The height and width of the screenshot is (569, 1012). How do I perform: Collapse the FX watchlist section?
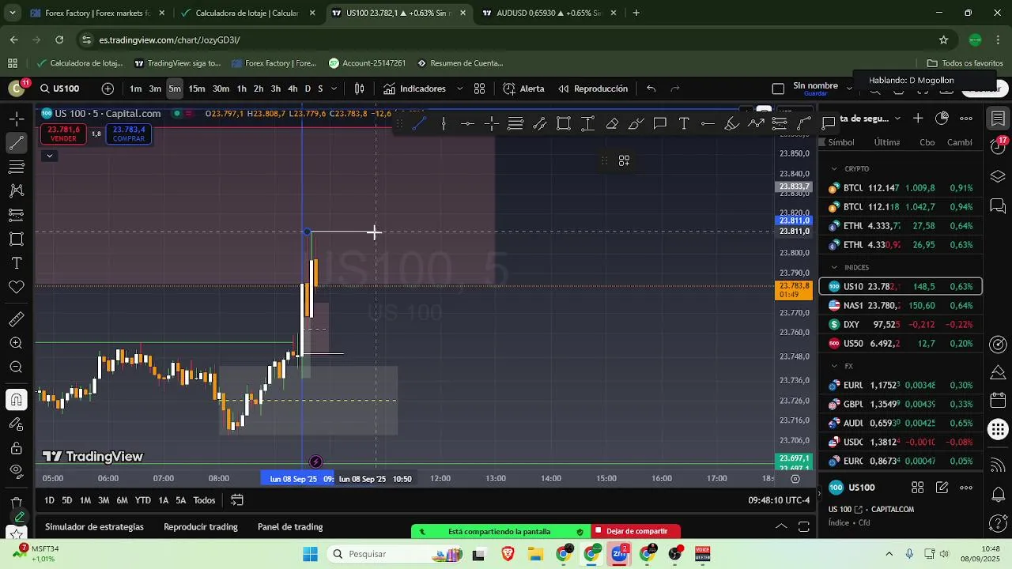834,366
